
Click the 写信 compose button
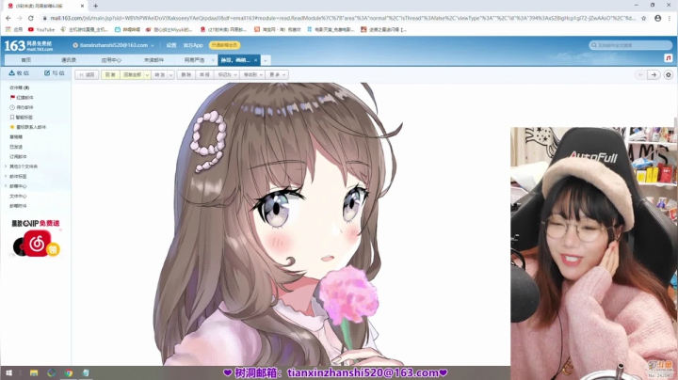click(54, 73)
